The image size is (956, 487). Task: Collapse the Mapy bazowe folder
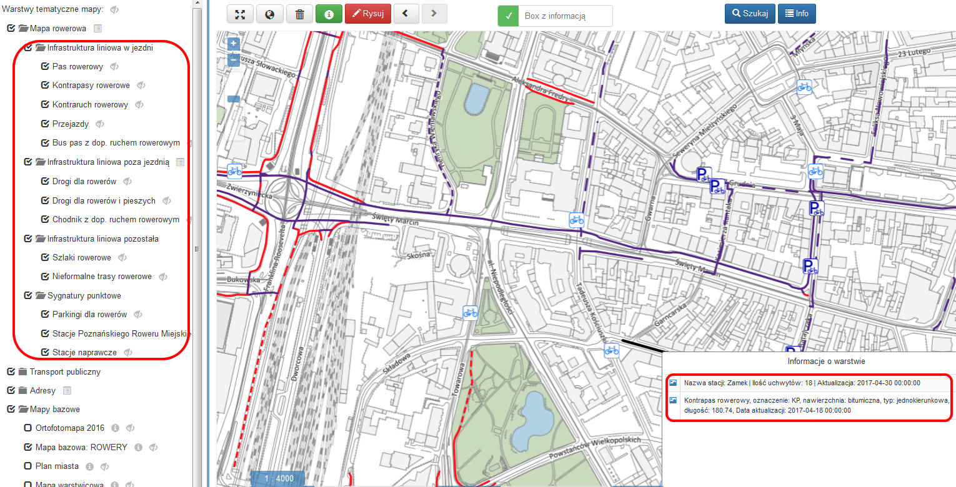23,410
